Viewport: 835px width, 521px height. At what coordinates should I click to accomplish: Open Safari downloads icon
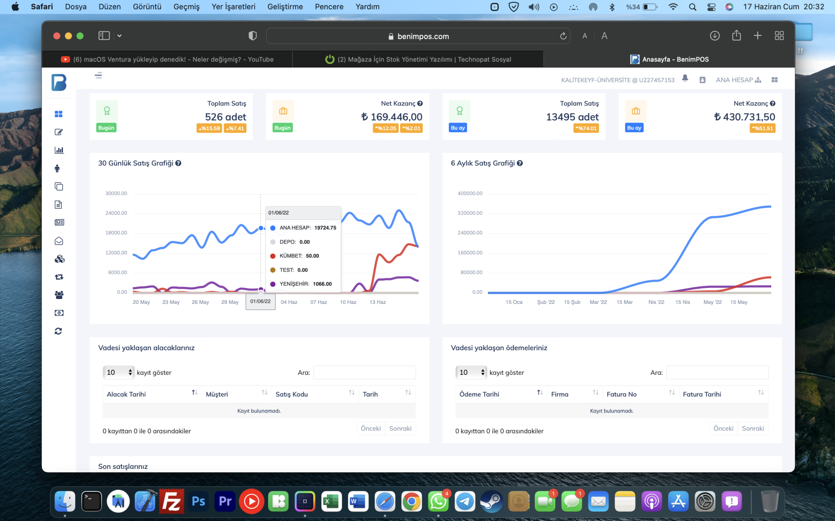coord(715,36)
